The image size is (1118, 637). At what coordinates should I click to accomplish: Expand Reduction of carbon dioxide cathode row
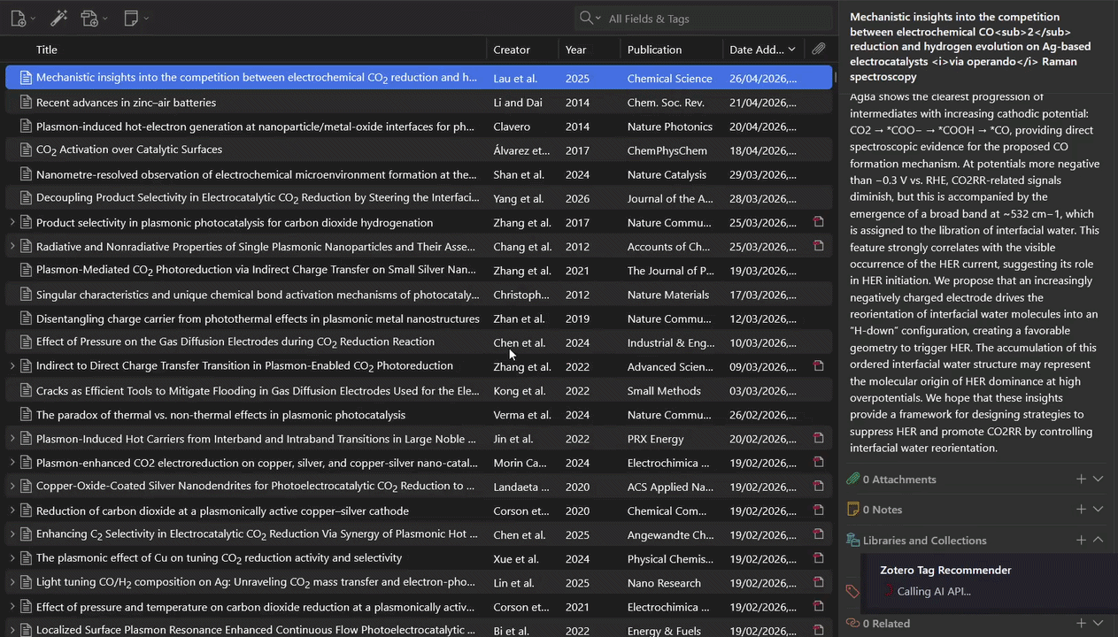pyautogui.click(x=12, y=510)
